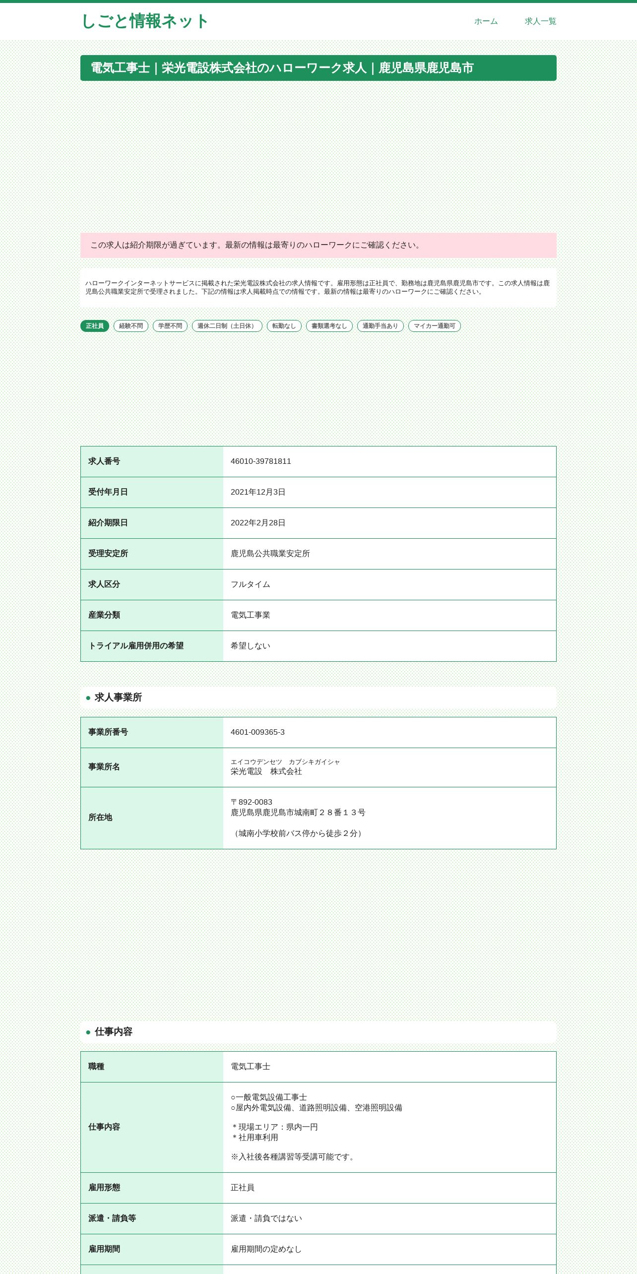Click the 受付年月日 row label

pos(108,492)
